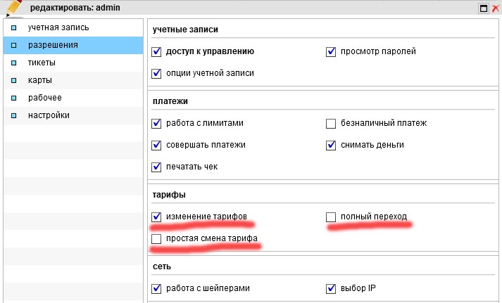Select 'разрешения' in the sidebar
The width and height of the screenshot is (502, 303).
[x=52, y=45]
